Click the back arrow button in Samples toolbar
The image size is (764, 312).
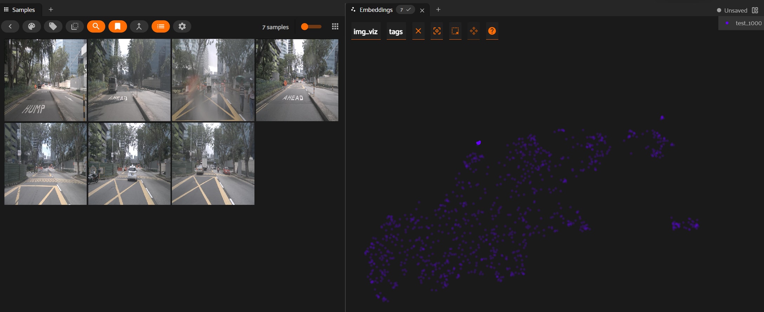tap(10, 26)
